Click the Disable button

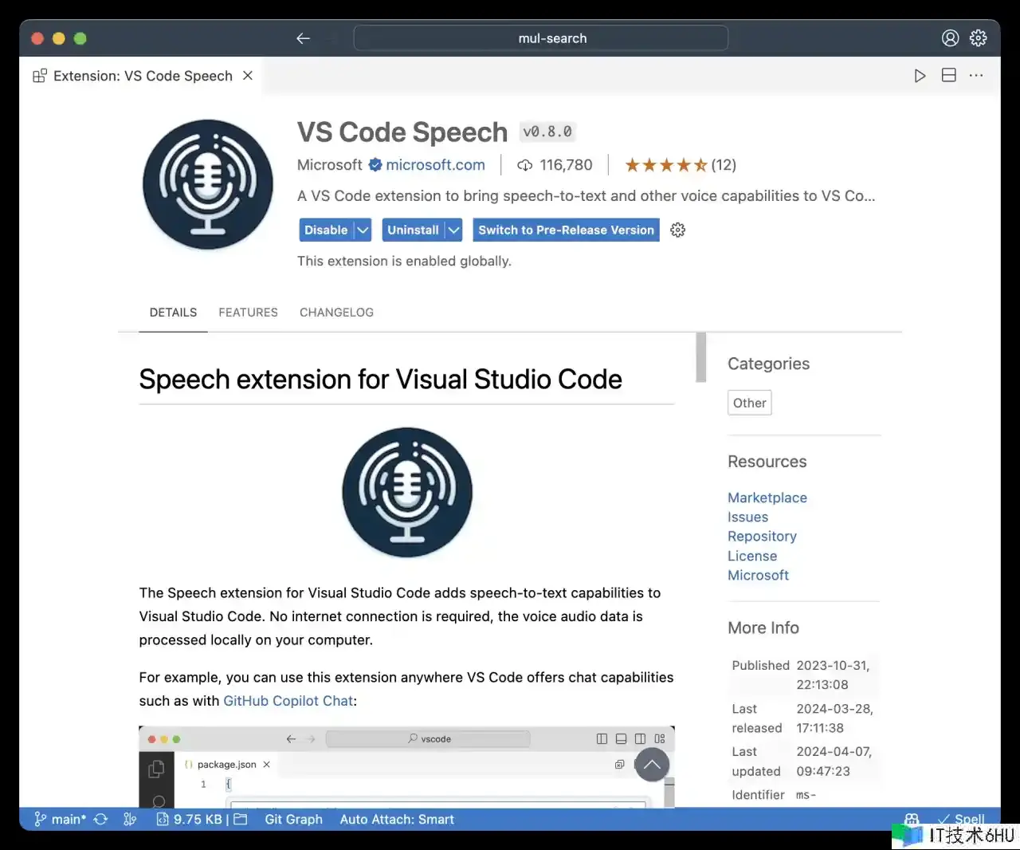pyautogui.click(x=326, y=230)
